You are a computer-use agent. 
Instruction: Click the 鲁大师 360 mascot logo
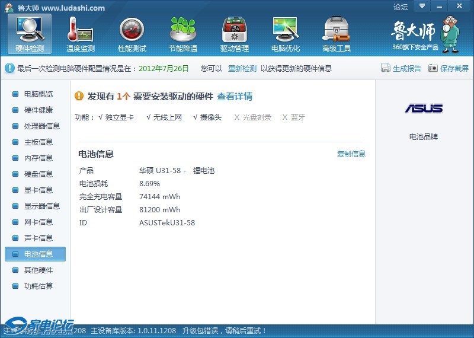tap(425, 34)
